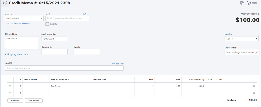Click the Help question mark icon
This screenshot has width=261, height=107.
pyautogui.click(x=248, y=3)
